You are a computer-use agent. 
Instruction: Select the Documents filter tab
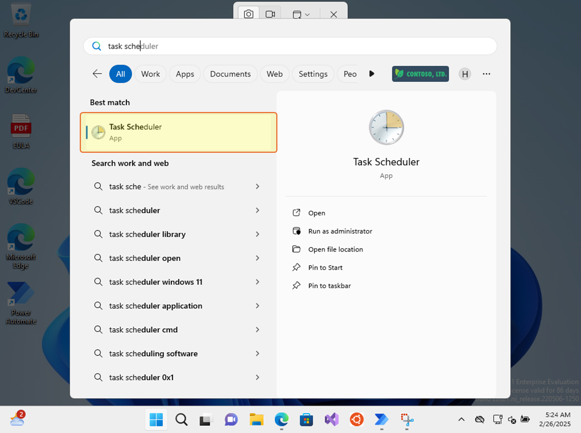click(x=230, y=74)
